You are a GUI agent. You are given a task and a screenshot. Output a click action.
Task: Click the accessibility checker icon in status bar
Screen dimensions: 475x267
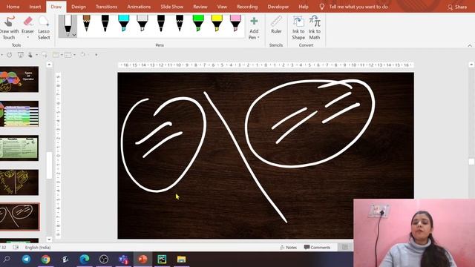16,247
